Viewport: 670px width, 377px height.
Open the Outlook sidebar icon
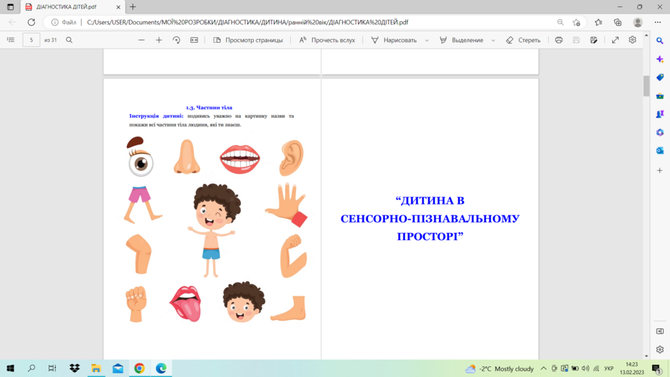(660, 151)
